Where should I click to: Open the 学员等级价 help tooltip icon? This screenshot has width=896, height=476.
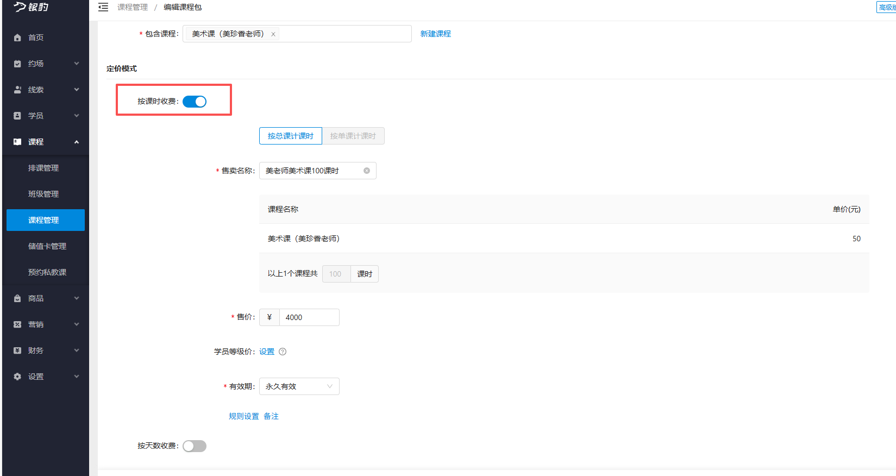283,352
